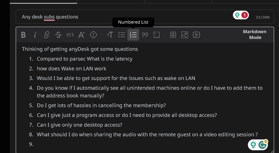Insert a code block

156,35
